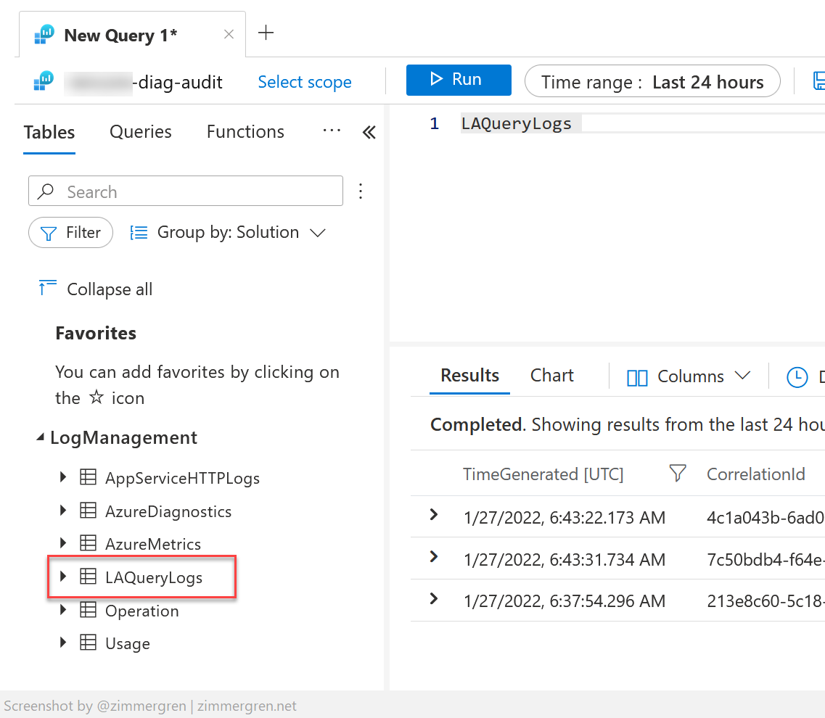Click the Log Analytics workspace icon beside New Query tab
This screenshot has width=825, height=718.
[x=43, y=34]
